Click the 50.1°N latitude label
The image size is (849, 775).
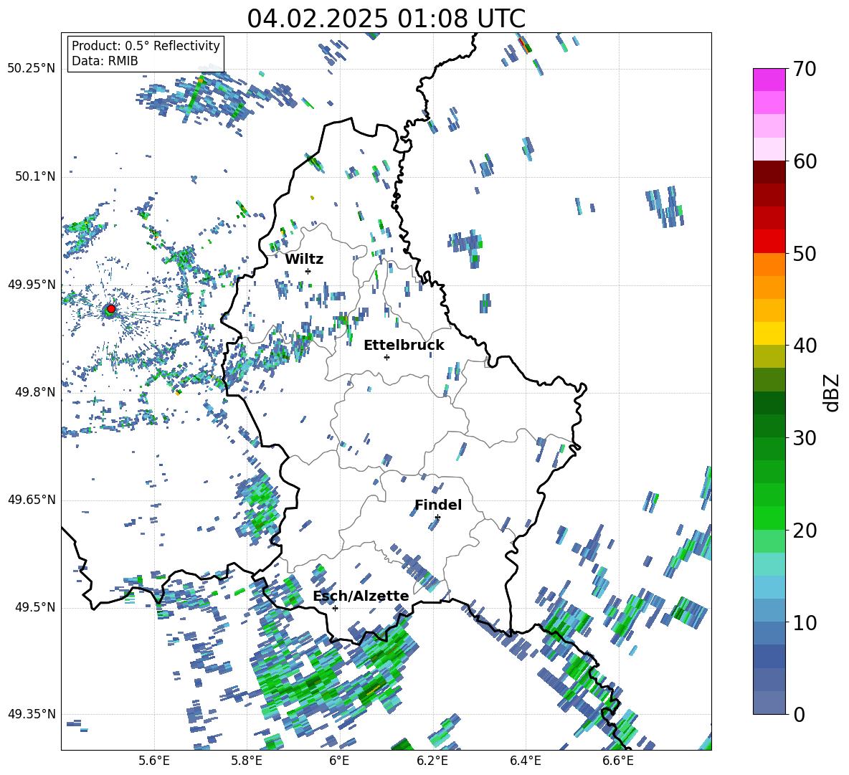point(35,176)
